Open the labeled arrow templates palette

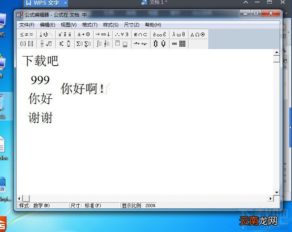coord(141,44)
